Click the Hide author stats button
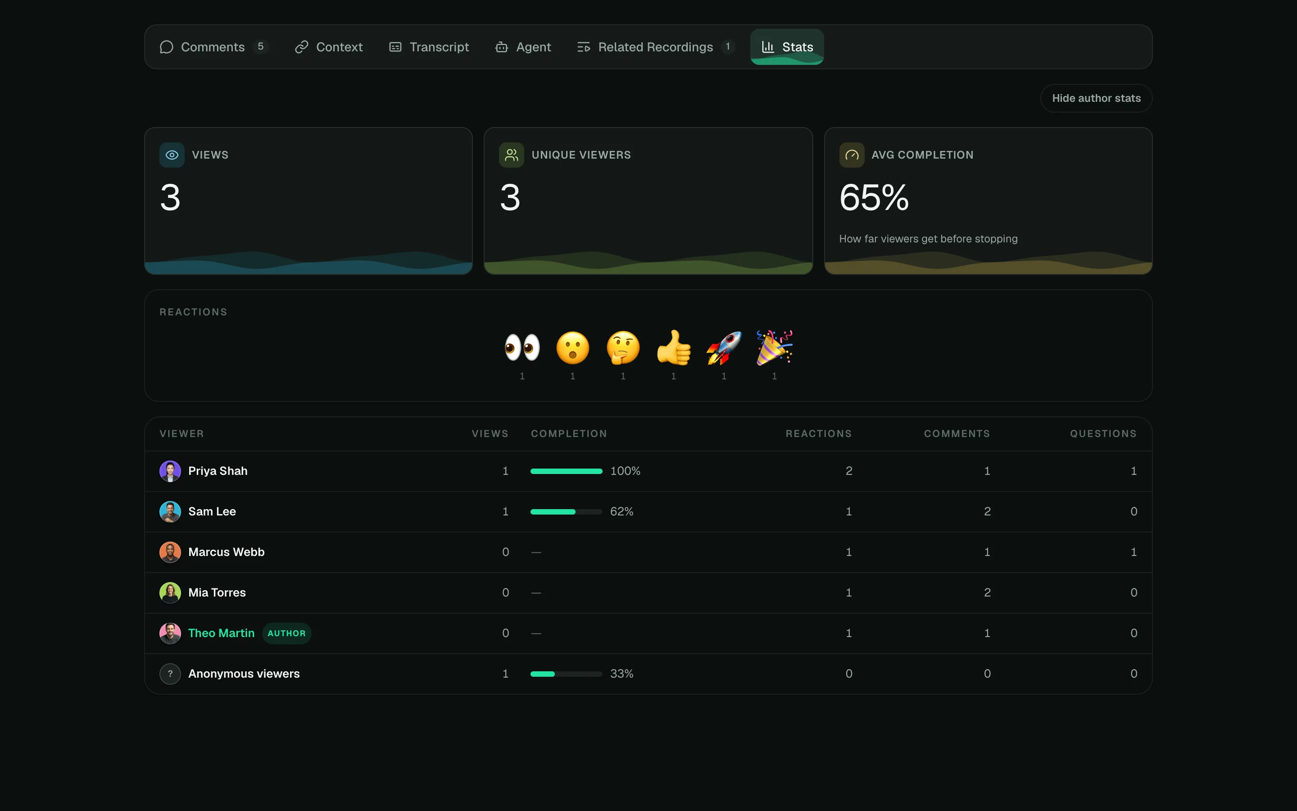The height and width of the screenshot is (811, 1297). coord(1096,98)
